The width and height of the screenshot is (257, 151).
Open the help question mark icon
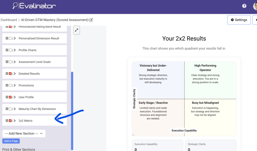[244, 6]
